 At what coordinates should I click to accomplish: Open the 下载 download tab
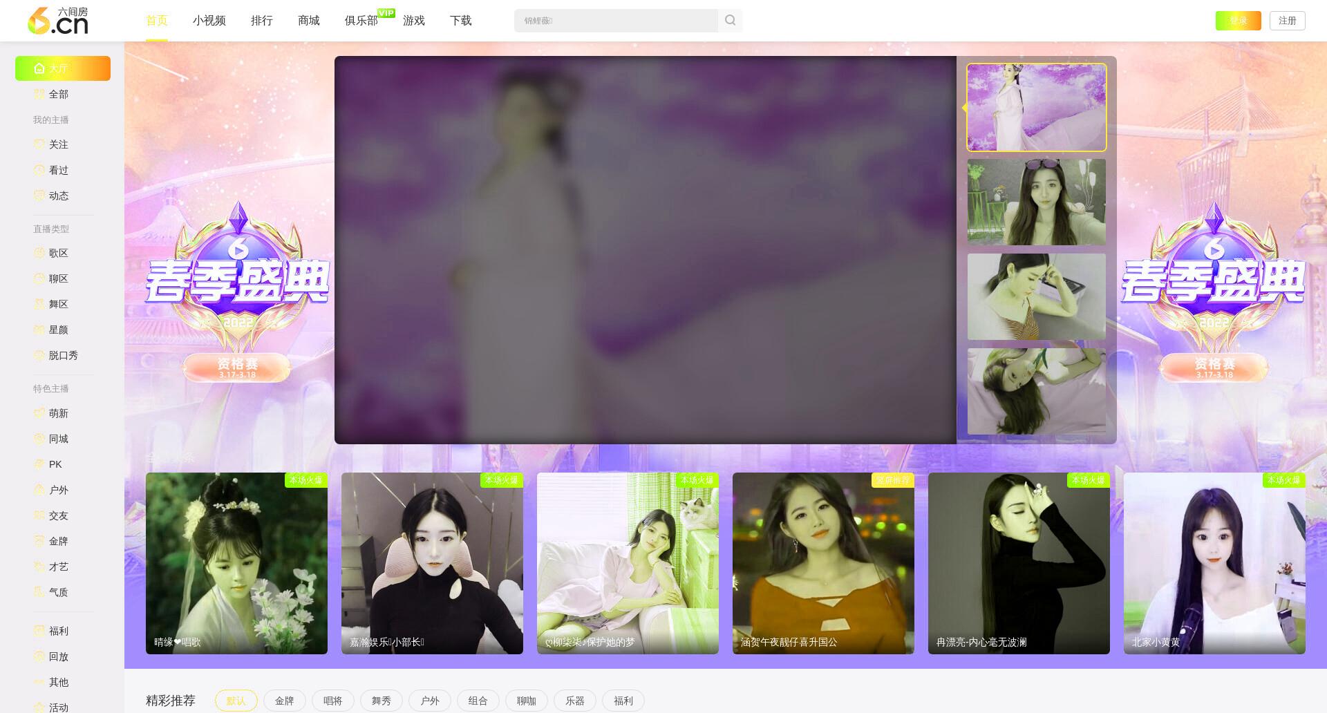461,21
